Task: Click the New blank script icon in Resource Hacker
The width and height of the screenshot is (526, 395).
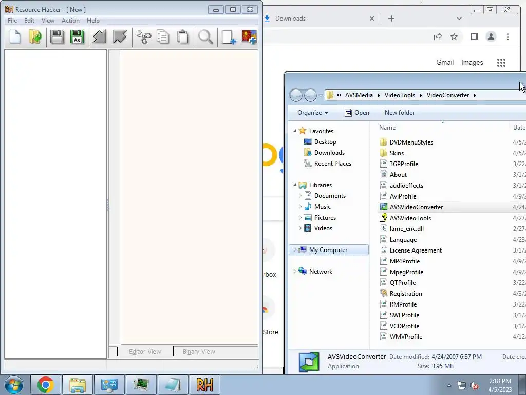Action: tap(15, 37)
